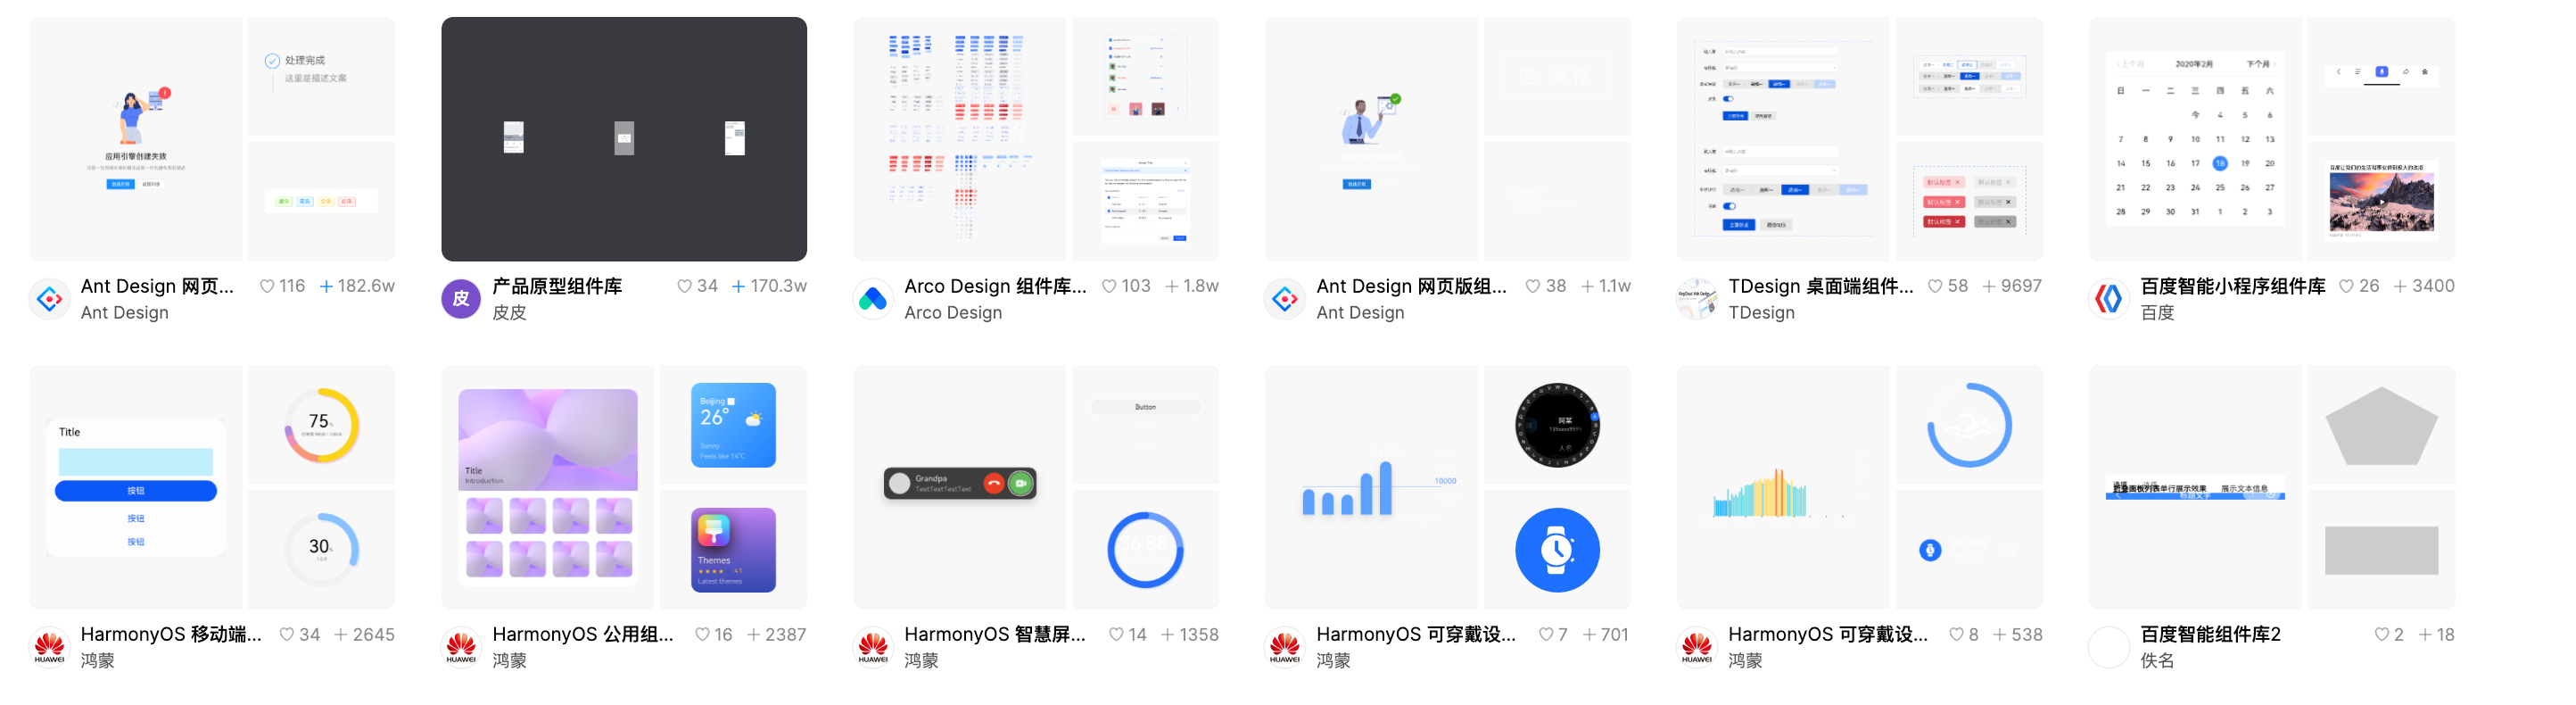Click the heart icon beside 26 likes
2576x705 pixels.
coord(2347,286)
